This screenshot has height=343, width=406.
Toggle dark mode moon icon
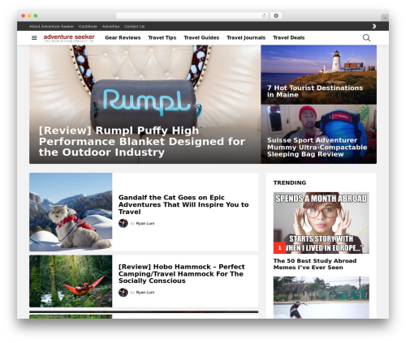coord(374,26)
